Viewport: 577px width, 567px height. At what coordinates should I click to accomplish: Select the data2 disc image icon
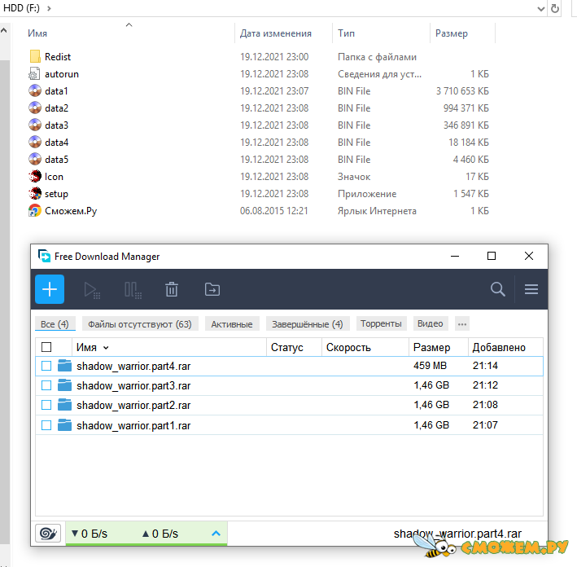click(35, 108)
